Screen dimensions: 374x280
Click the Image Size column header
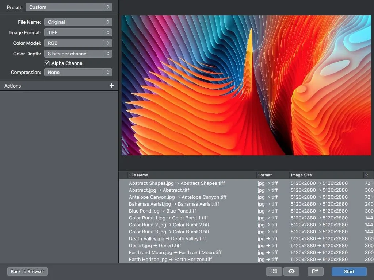click(301, 175)
